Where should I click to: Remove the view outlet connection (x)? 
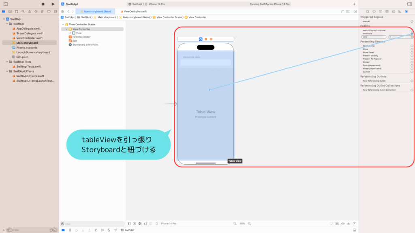(x=390, y=37)
